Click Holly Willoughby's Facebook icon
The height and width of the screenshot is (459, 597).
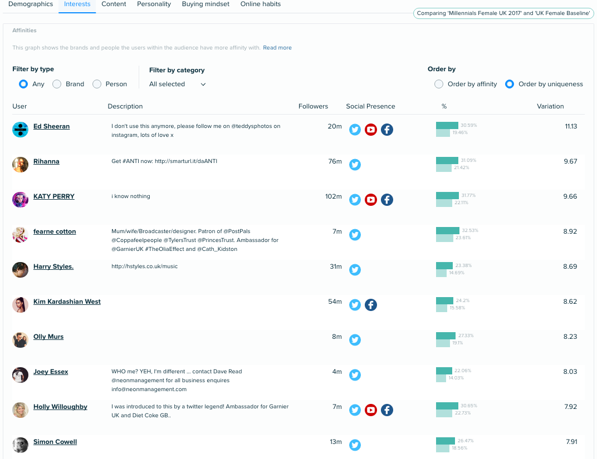pos(387,410)
